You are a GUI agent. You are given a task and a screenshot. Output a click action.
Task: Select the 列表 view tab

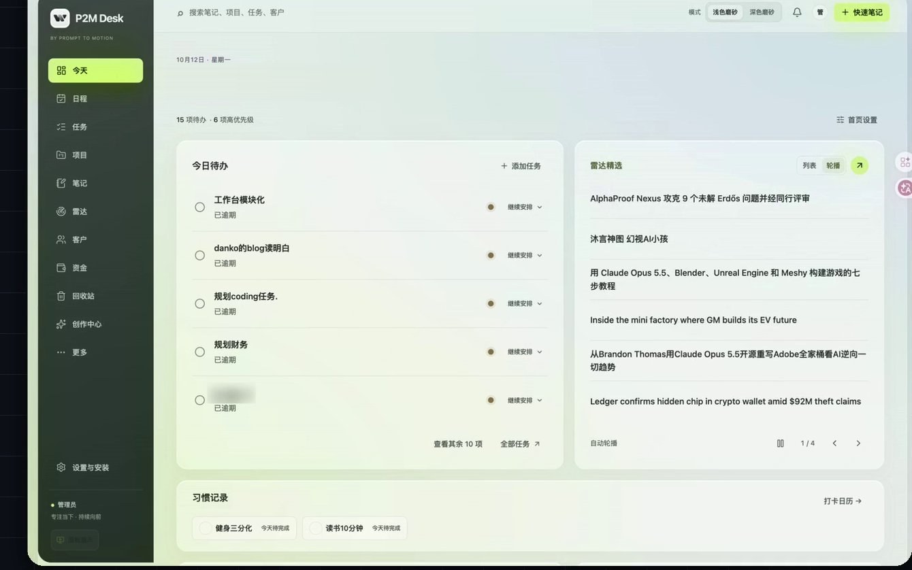pos(809,165)
